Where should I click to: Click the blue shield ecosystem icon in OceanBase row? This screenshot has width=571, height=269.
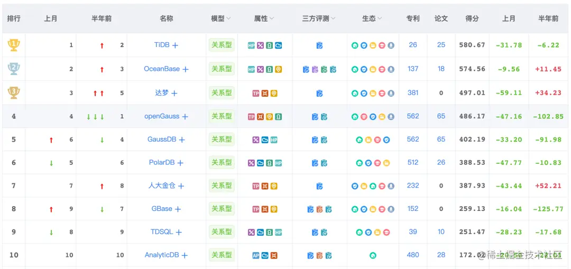click(x=364, y=69)
